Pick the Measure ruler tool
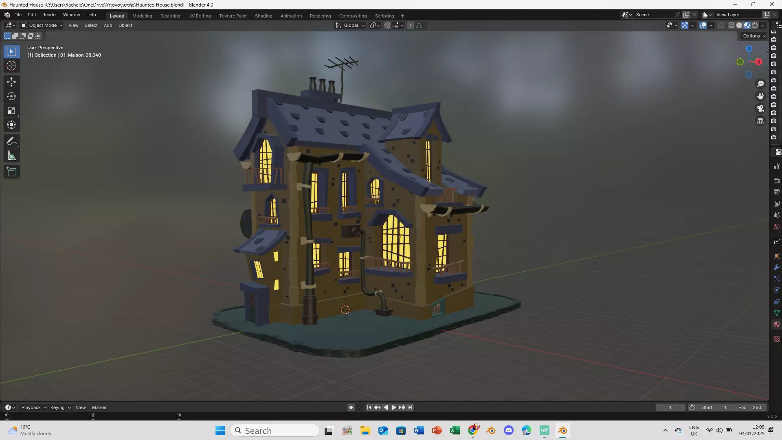Screen dimensions: 782x440 click(11, 156)
